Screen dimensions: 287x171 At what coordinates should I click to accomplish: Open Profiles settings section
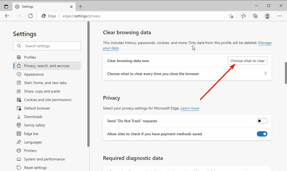pos(47,57)
